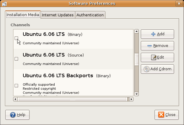
Task: Select the Ubuntu 6.06 LTS (Binary) title
Action: [53, 34]
